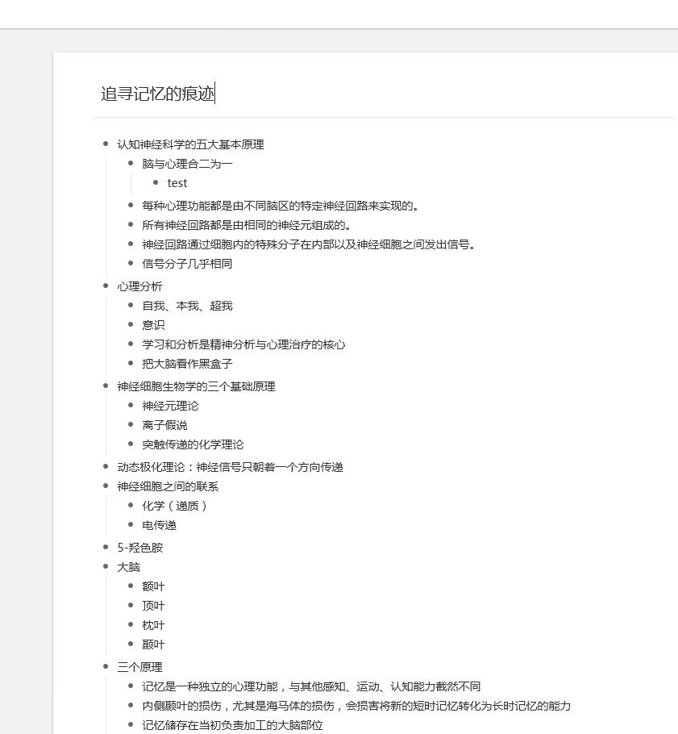Click the bullet beside "test"
Viewport: 678px width, 734px height.
[x=156, y=183]
